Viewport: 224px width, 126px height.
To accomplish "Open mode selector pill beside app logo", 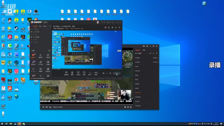I will (x=45, y=22).
